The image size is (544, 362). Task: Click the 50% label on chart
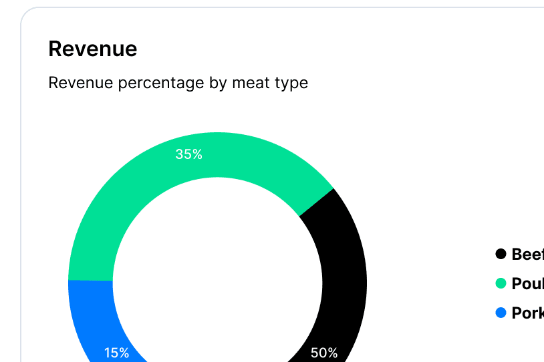[x=324, y=353]
